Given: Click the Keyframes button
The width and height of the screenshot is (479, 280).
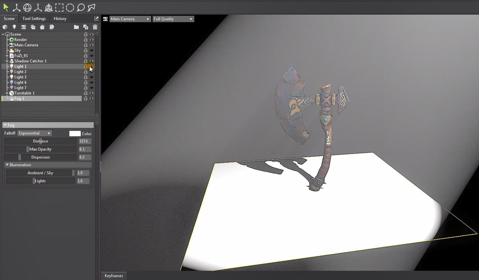Looking at the screenshot, I should [x=114, y=276].
